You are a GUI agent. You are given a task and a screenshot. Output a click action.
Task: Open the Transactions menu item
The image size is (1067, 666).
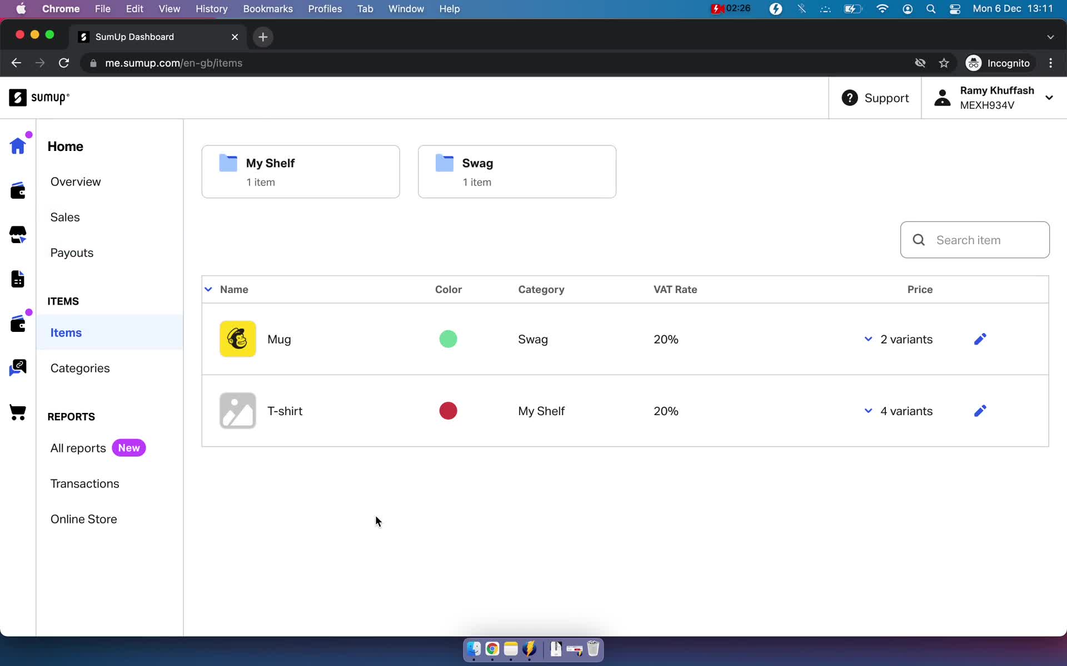point(84,483)
